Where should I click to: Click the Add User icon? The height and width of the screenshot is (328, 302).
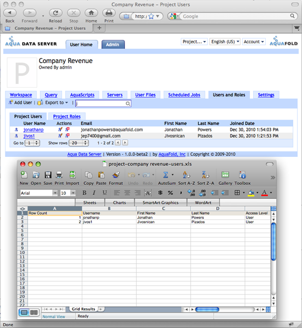click(10, 103)
